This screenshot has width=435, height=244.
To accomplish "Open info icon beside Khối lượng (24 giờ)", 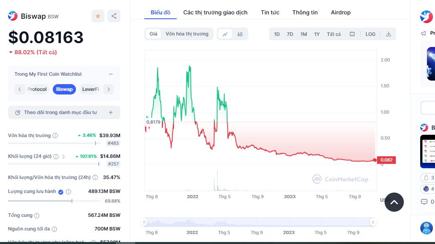I will [x=56, y=157].
